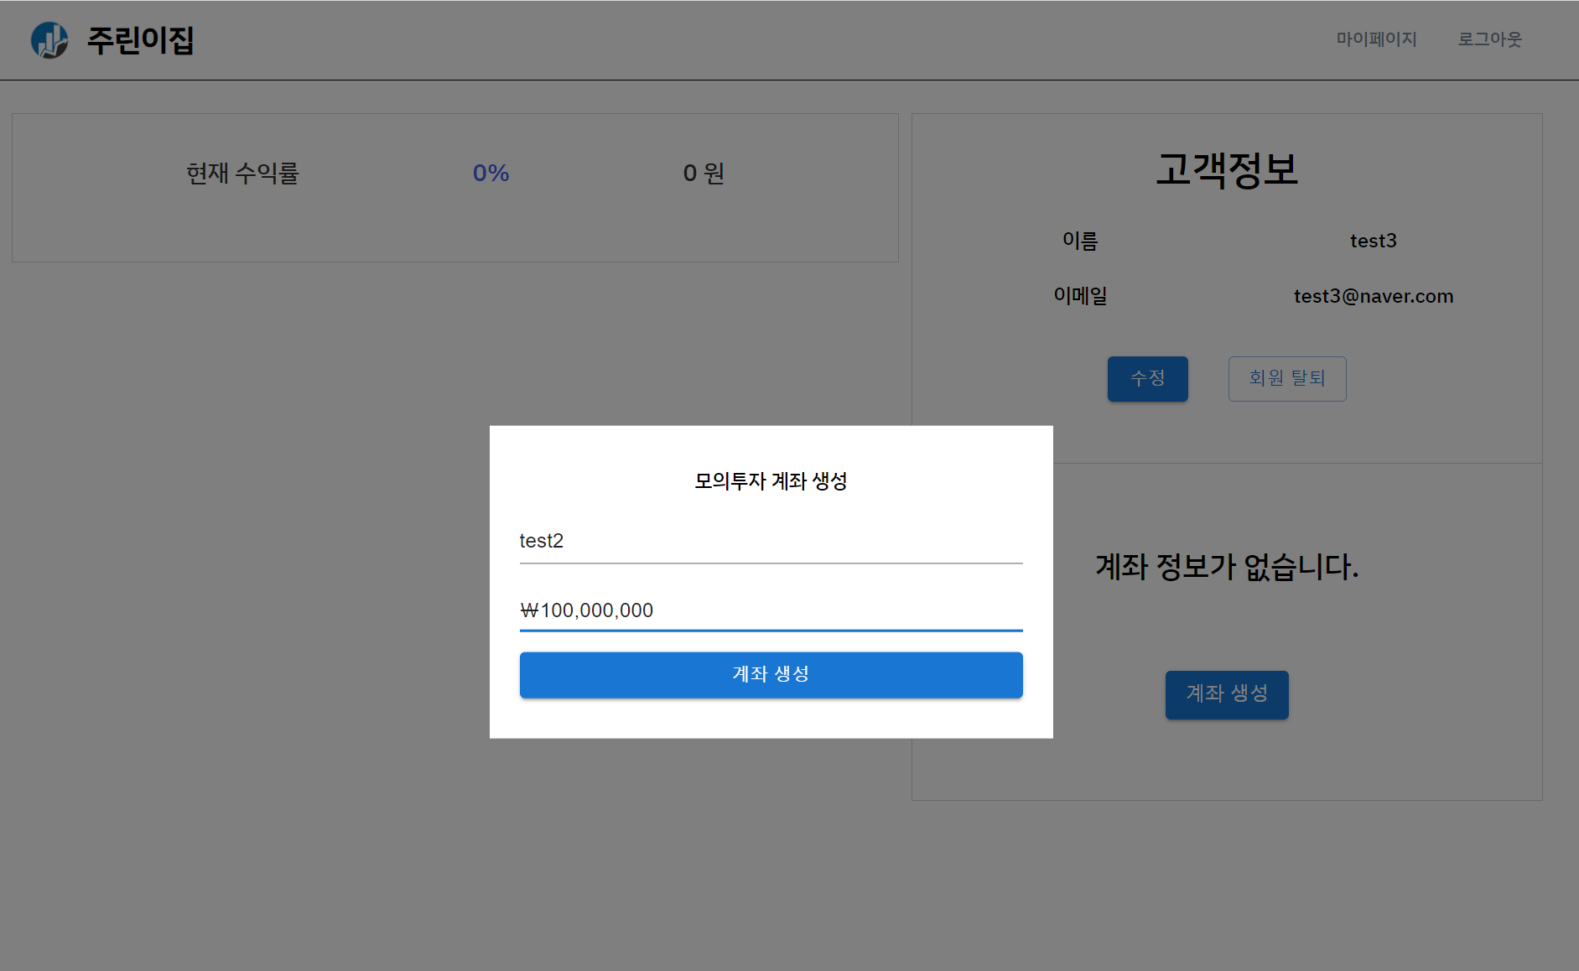The height and width of the screenshot is (971, 1579).
Task: Click the 주린이집 site title text
Action: coord(141,39)
